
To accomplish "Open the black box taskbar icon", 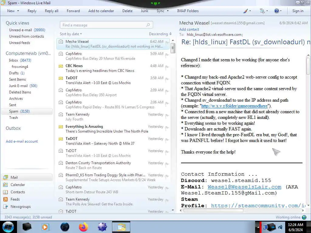I will [27, 227].
